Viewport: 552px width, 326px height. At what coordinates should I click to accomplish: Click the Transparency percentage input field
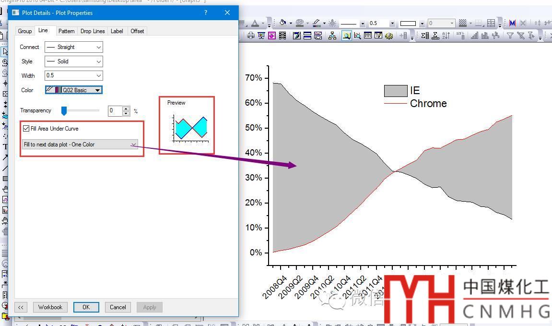pyautogui.click(x=115, y=111)
